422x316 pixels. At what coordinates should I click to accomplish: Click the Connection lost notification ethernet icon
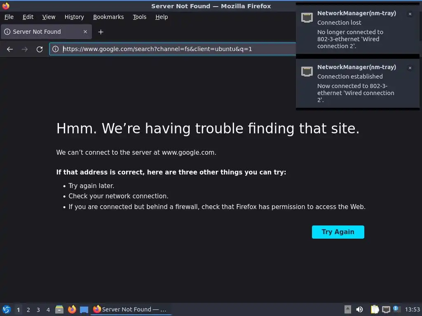pyautogui.click(x=307, y=18)
